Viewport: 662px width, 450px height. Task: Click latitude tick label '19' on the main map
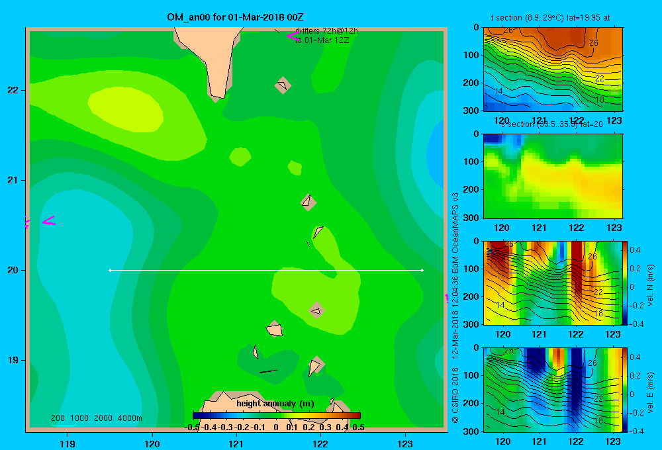coord(13,360)
